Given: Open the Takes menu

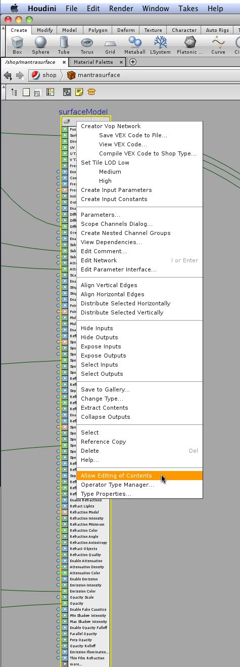Looking at the screenshot, I should [x=187, y=8].
